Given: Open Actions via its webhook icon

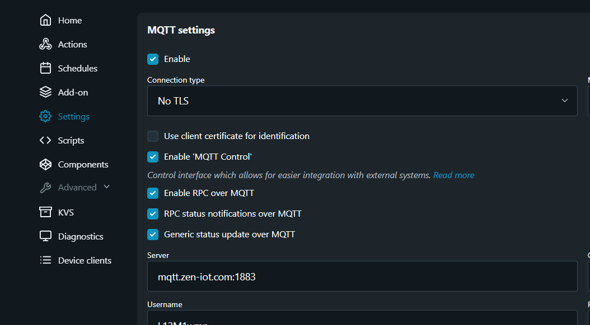Looking at the screenshot, I should pos(45,44).
